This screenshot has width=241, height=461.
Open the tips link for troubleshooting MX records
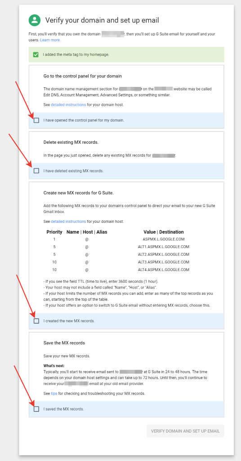54,393
